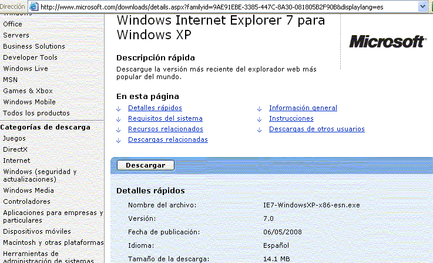Select MSN in the sidebar
Screen dimensions: 433x263
tap(10, 80)
